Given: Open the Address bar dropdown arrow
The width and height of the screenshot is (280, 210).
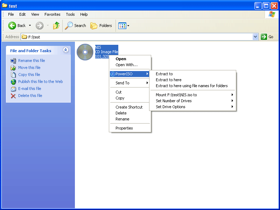Looking at the screenshot, I should [255, 37].
